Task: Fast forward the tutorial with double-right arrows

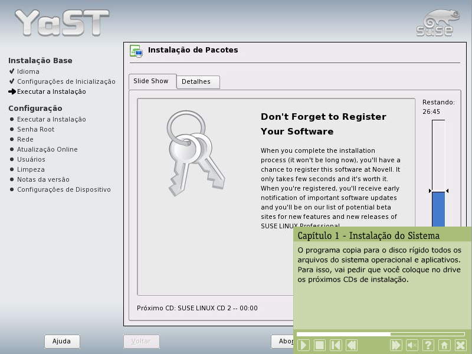Action: click(396, 345)
